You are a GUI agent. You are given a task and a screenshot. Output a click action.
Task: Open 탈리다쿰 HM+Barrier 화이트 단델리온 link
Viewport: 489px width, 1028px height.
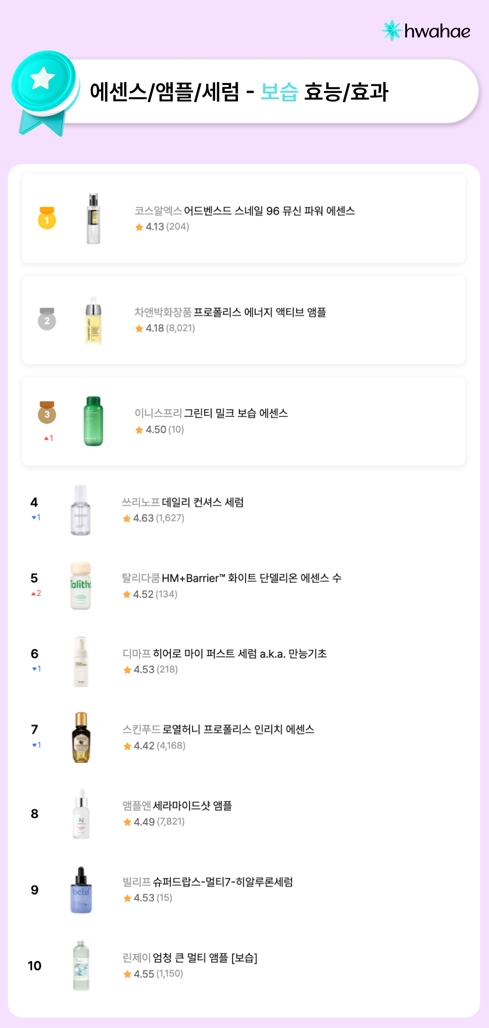coord(251,578)
